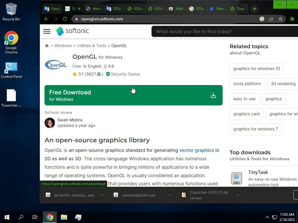
Task: Click the Google icon in address bar
Action: (x=262, y=19)
